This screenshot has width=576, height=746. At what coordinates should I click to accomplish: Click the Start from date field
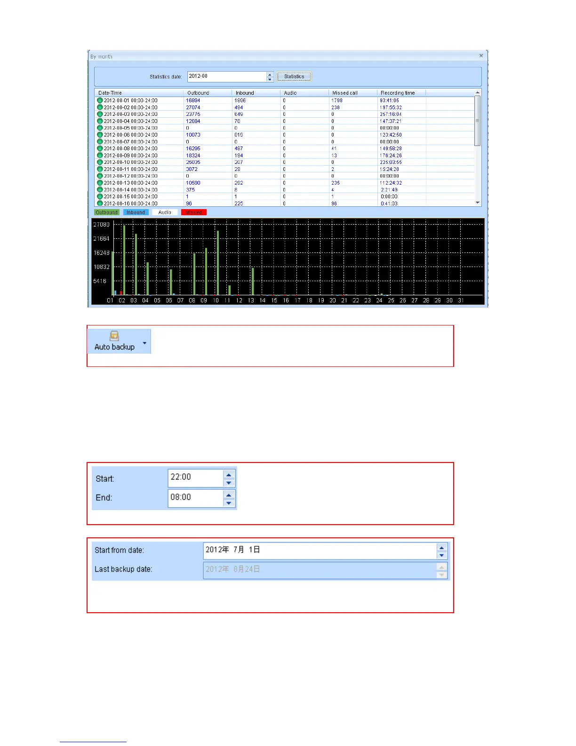pos(320,551)
